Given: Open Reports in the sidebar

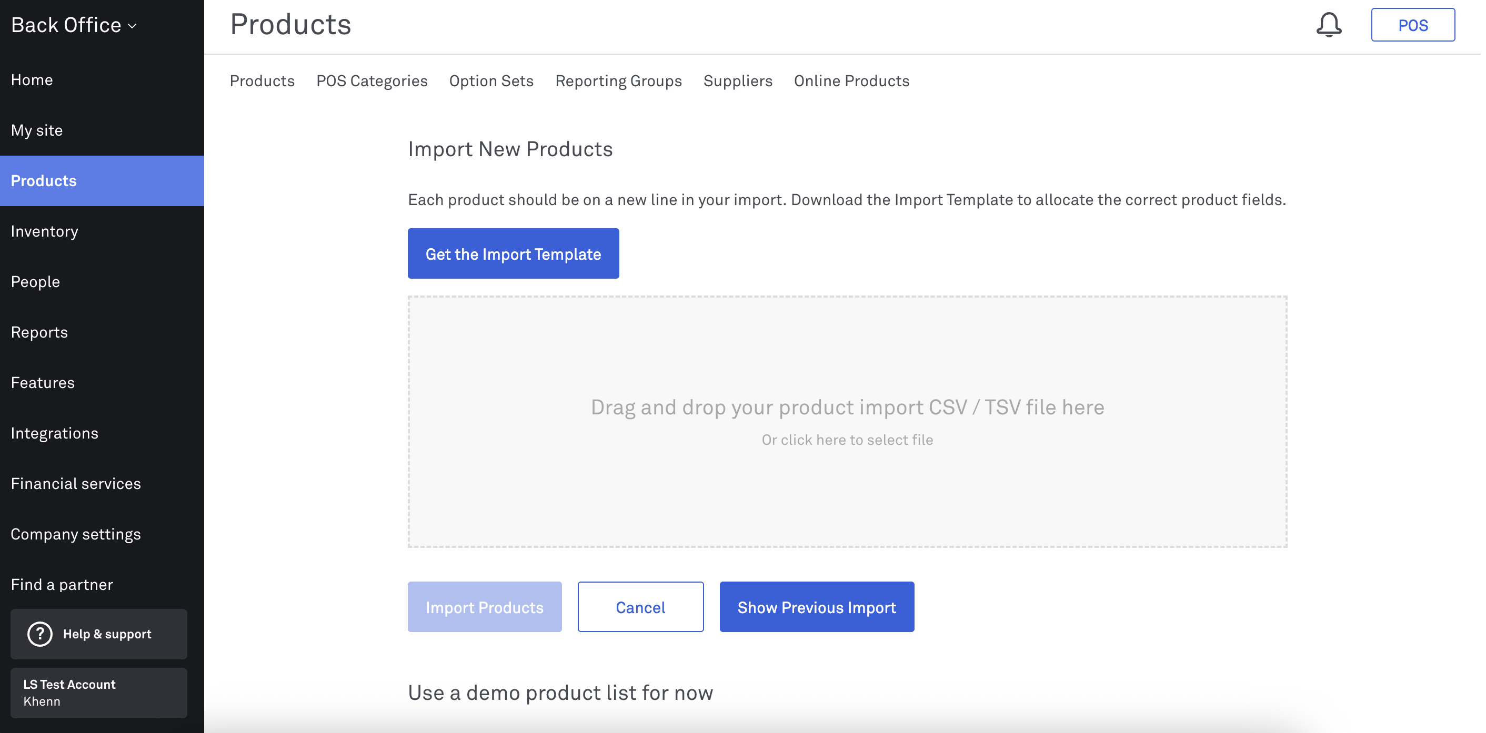Looking at the screenshot, I should pos(102,332).
